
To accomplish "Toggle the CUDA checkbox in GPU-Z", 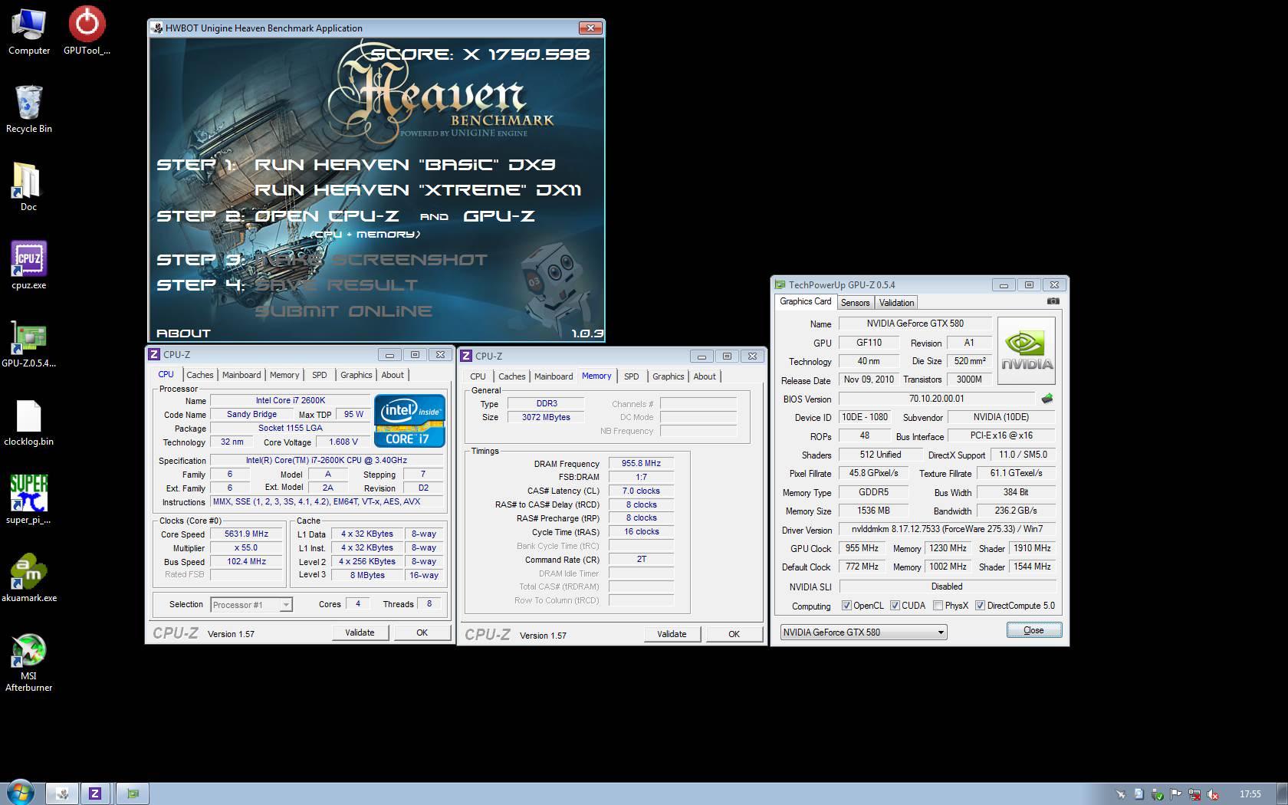I will click(x=895, y=606).
